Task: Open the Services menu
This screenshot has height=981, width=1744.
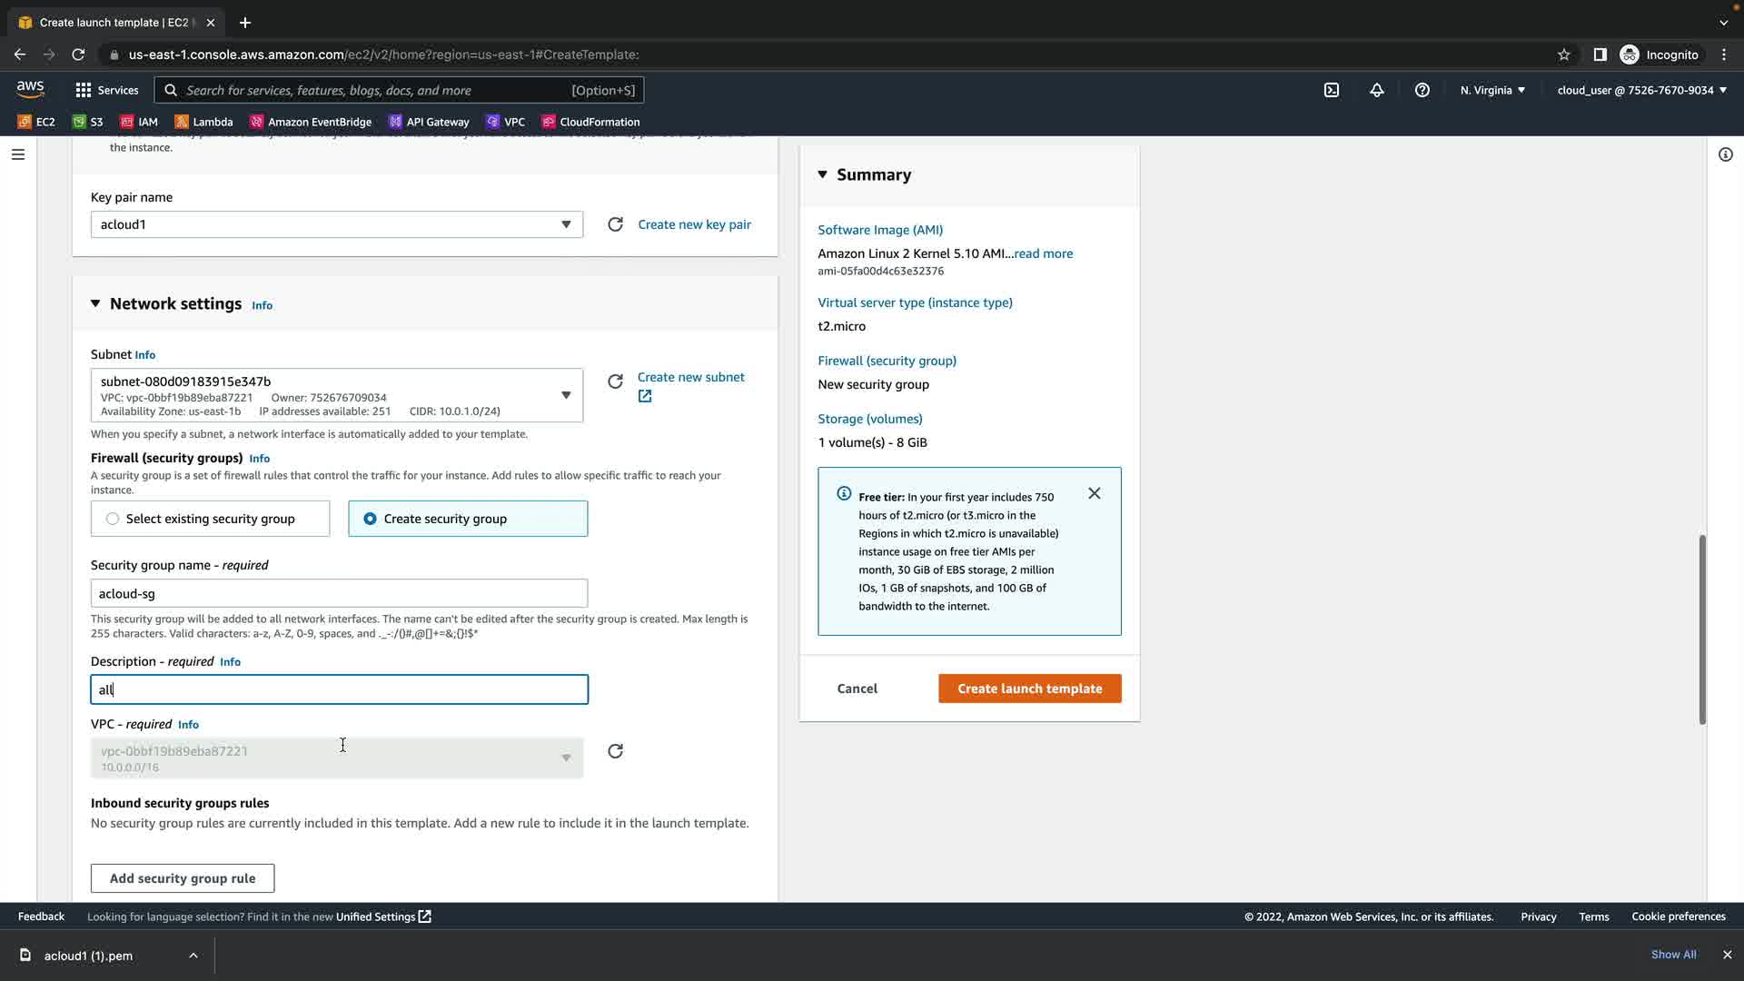Action: pos(107,90)
